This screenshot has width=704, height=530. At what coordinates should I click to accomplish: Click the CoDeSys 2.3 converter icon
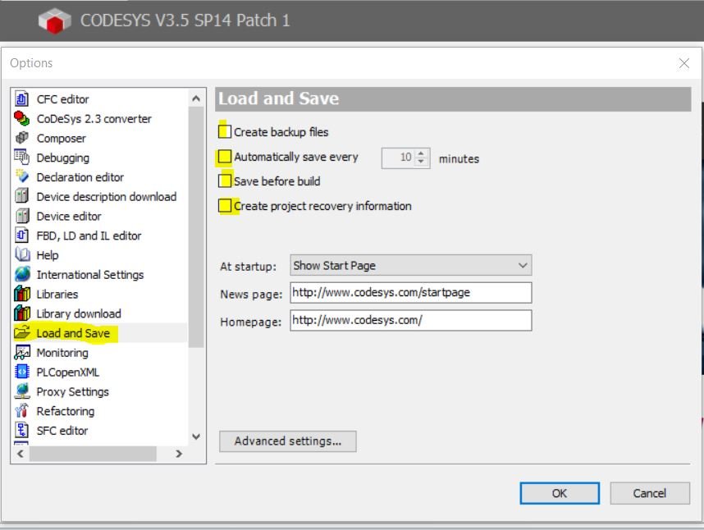(22, 119)
